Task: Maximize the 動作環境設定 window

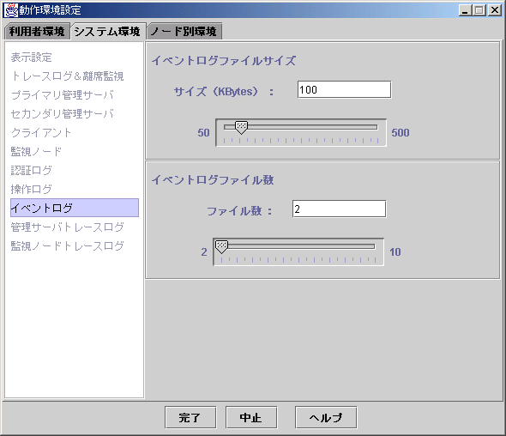Action: pyautogui.click(x=479, y=10)
